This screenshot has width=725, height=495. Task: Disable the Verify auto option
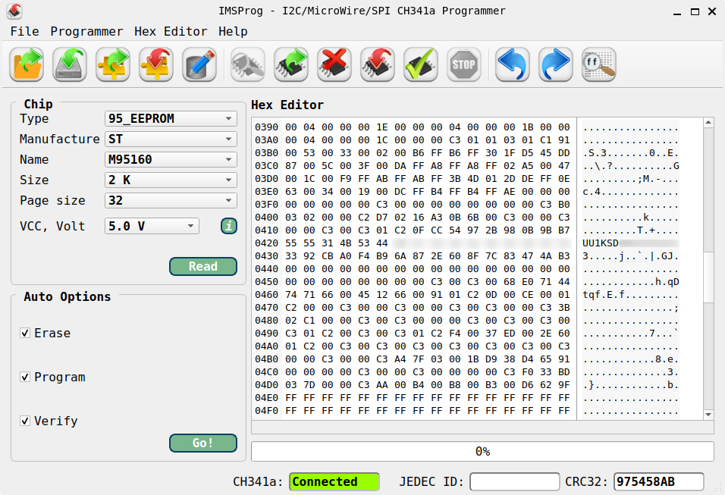click(25, 421)
